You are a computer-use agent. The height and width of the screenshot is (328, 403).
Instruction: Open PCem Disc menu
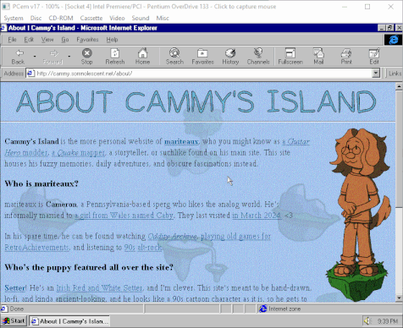[36, 18]
